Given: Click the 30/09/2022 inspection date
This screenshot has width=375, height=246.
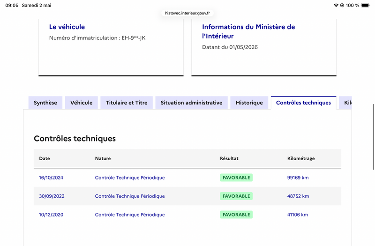Looking at the screenshot, I should [52, 196].
